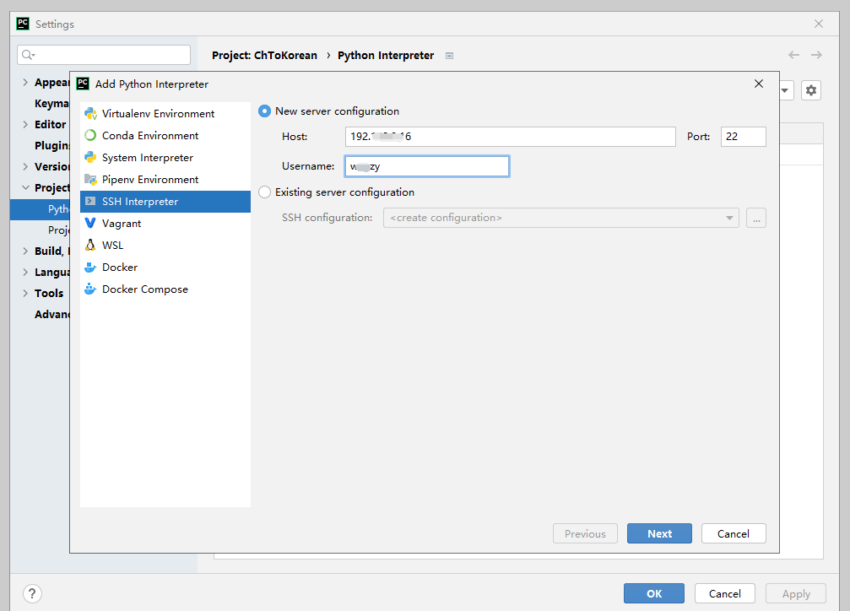Click the back arrow in Settings header

[793, 55]
